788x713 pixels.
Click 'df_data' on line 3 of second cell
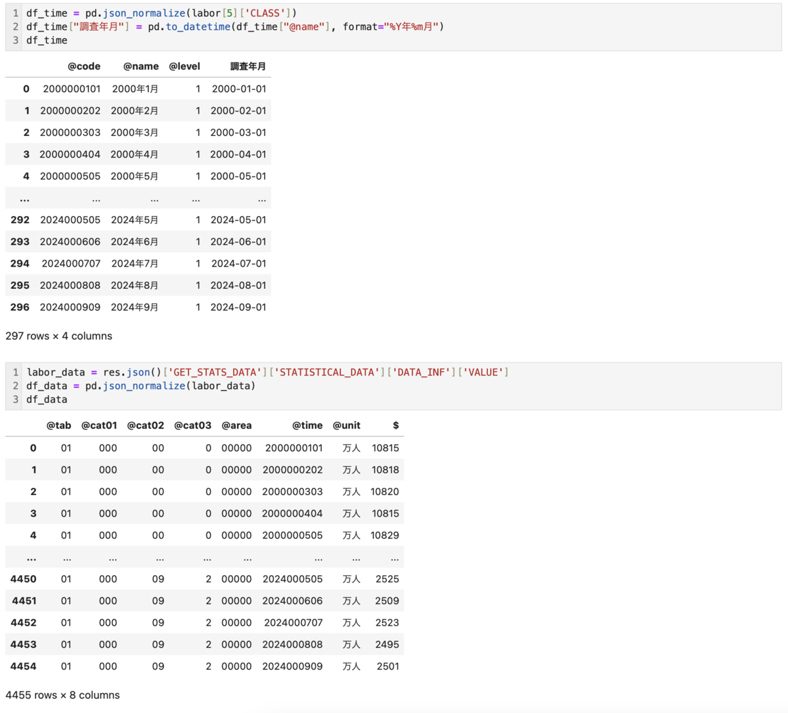47,399
